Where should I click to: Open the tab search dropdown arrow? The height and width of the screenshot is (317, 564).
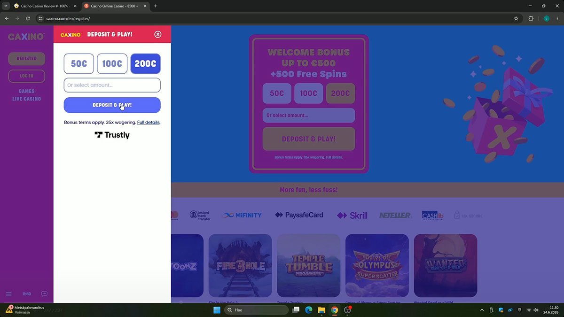[6, 6]
